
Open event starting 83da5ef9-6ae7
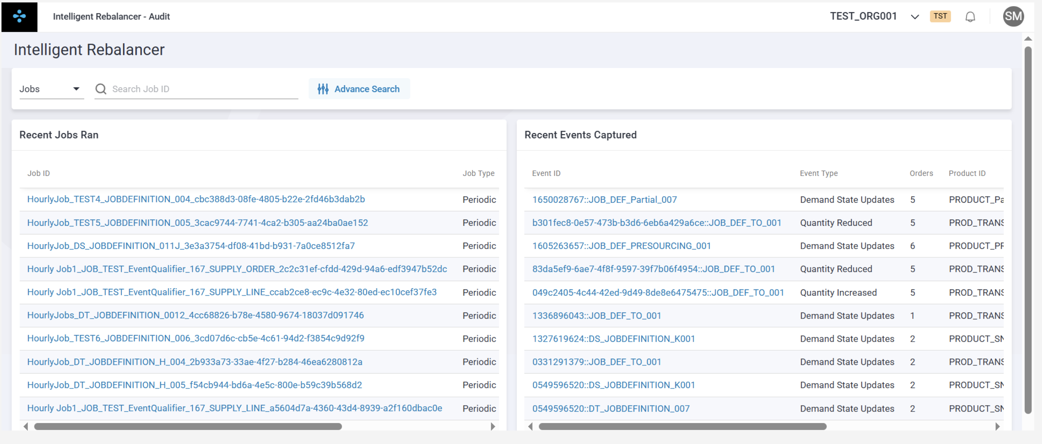tap(653, 268)
